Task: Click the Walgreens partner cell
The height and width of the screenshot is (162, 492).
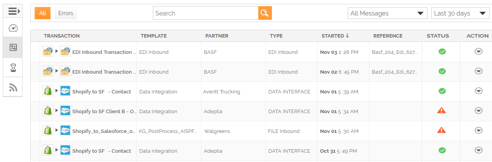Action: click(x=217, y=131)
